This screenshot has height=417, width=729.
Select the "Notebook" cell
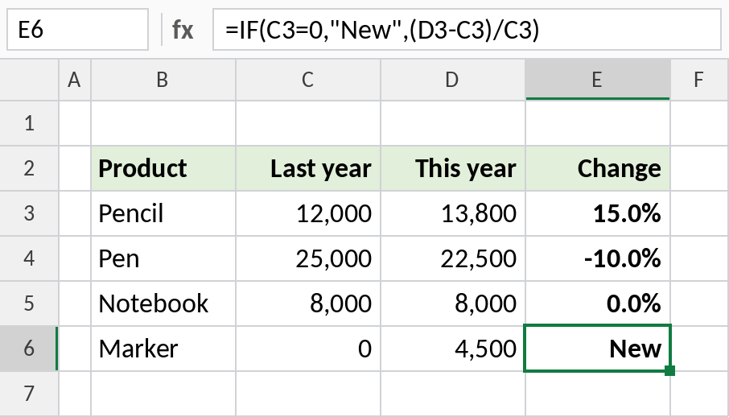pos(163,303)
